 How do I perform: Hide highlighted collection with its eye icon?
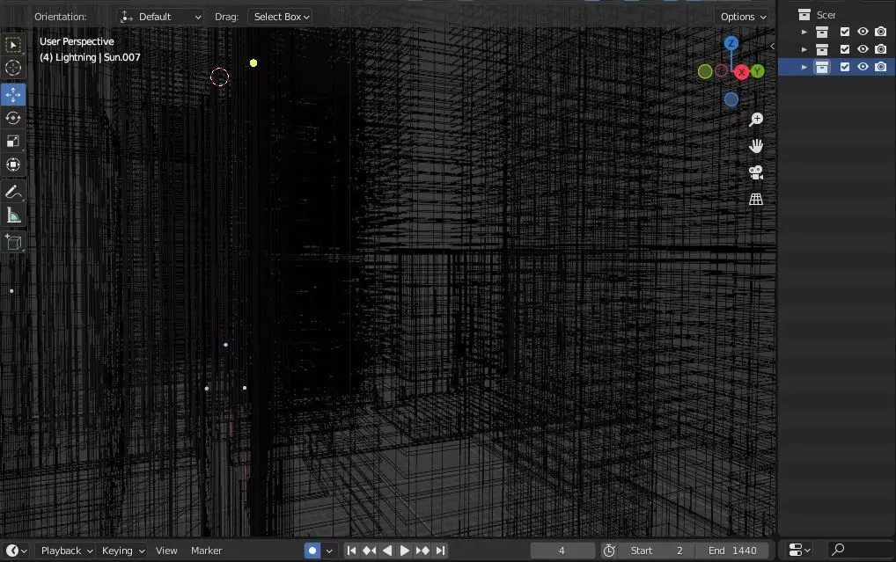(x=863, y=67)
